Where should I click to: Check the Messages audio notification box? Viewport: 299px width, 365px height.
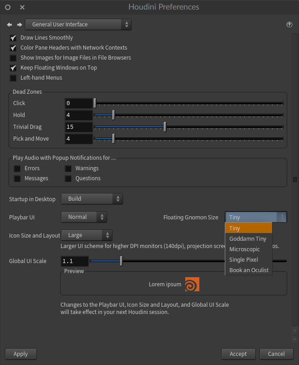pyautogui.click(x=17, y=178)
